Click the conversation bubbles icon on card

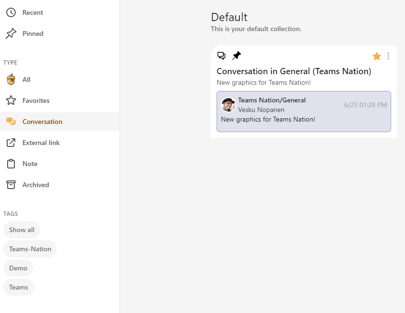(221, 56)
